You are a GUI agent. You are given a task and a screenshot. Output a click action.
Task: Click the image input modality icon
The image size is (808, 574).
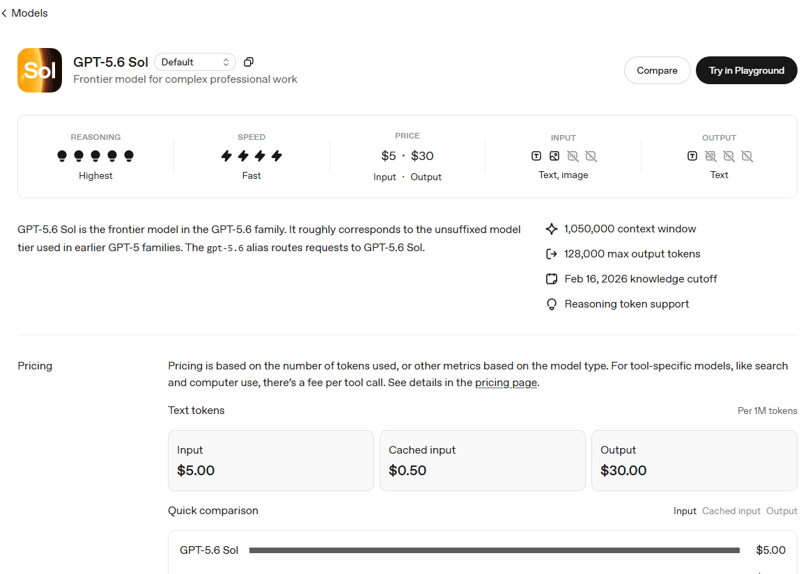click(554, 156)
